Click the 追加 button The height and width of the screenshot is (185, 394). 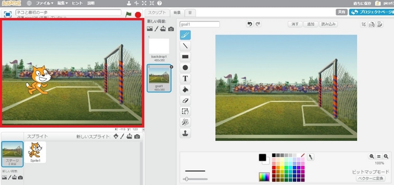[x=311, y=24]
